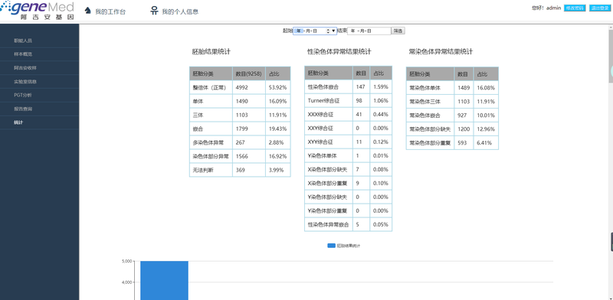Image resolution: width=613 pixels, height=300 pixels.
Task: Click 性染色体异常嵌合 row label
Action: pos(329,224)
